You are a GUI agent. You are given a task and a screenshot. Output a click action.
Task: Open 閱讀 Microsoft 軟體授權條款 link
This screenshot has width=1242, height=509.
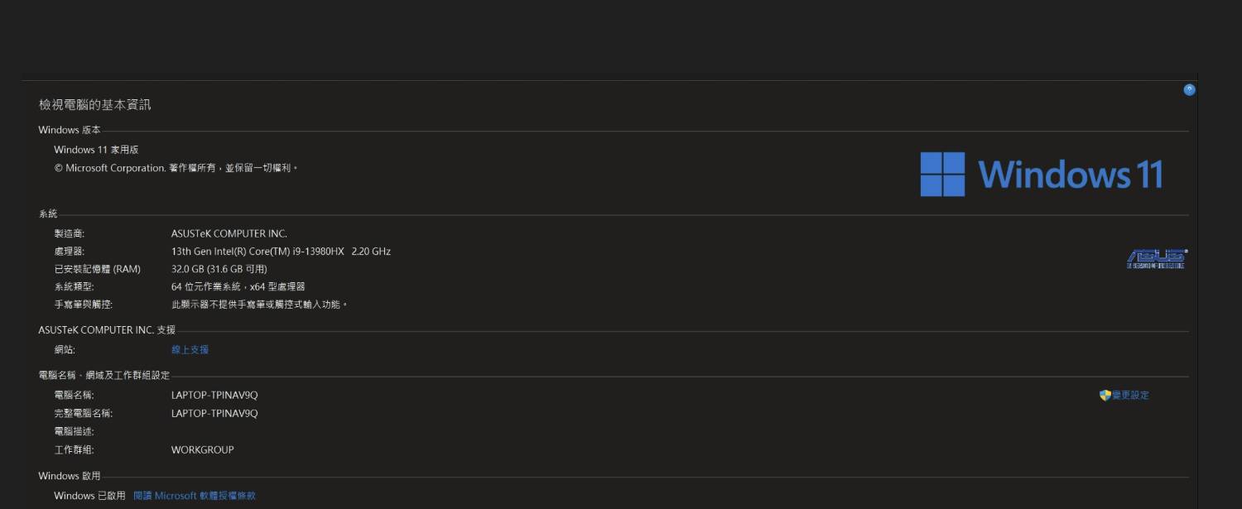pos(195,496)
